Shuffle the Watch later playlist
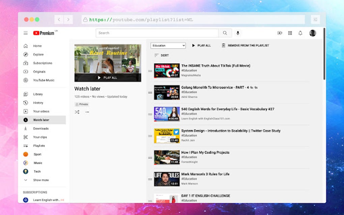 tap(77, 112)
